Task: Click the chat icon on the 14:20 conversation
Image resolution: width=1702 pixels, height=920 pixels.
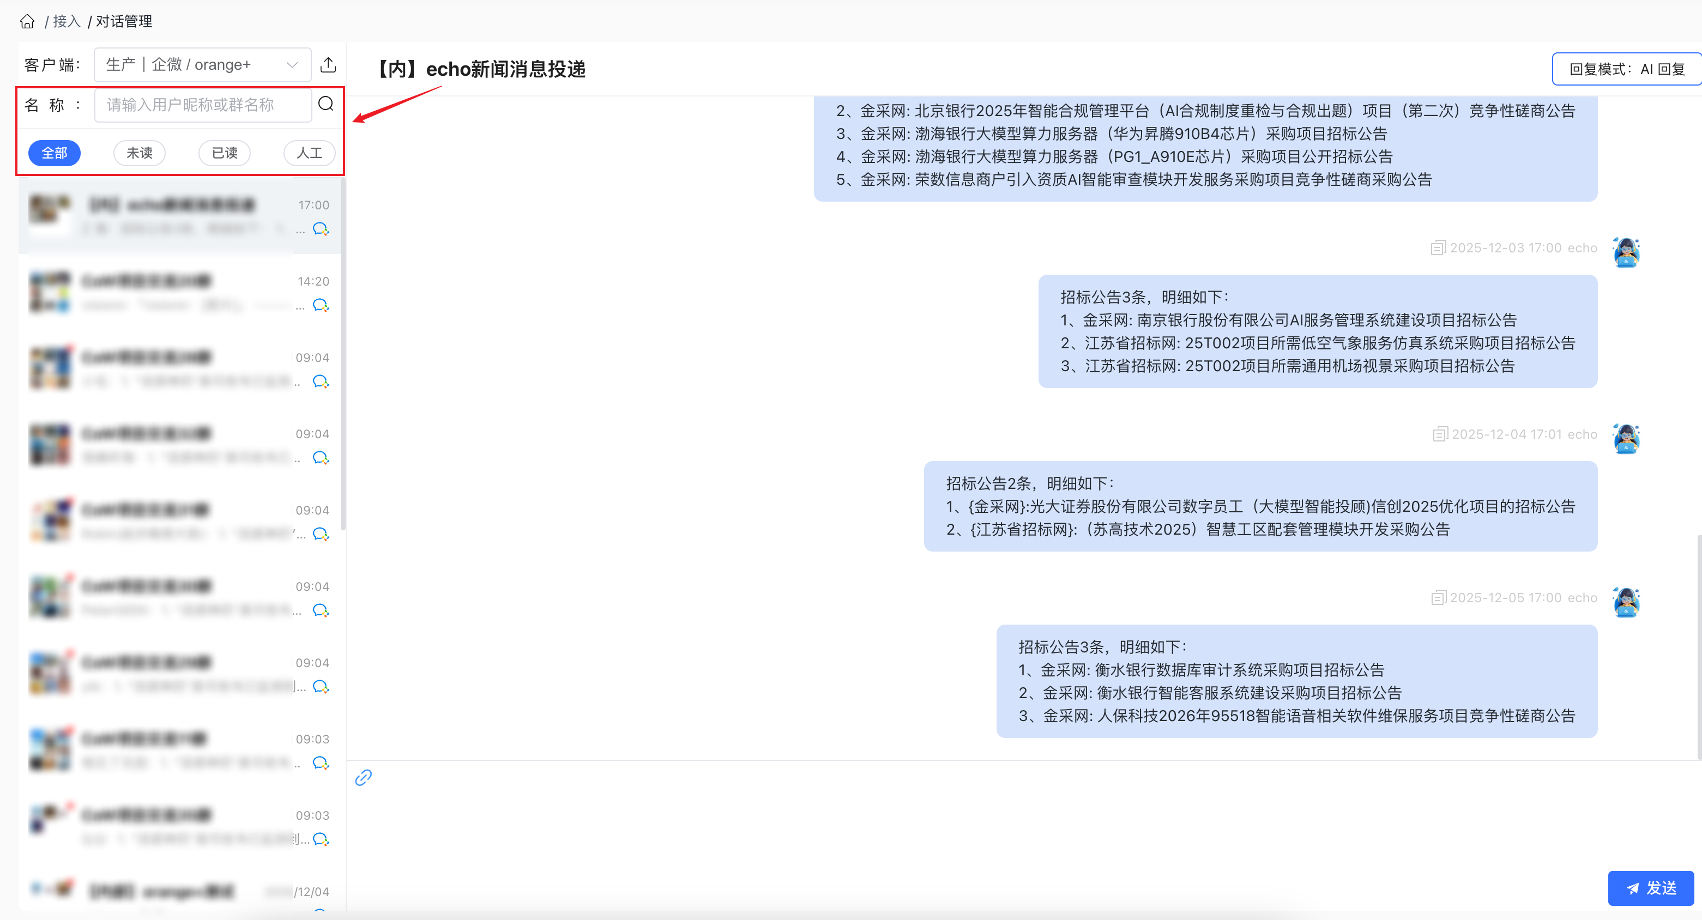Action: [321, 305]
